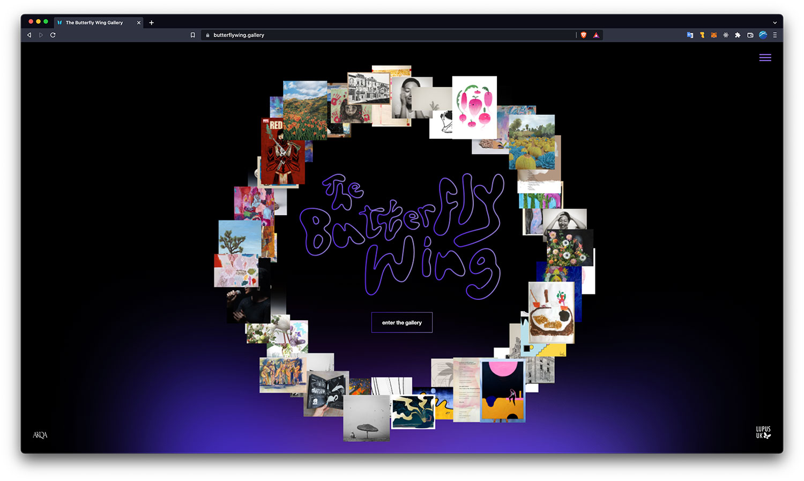Open Brave Rewards triangle icon

pos(596,35)
